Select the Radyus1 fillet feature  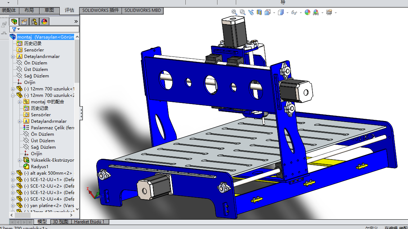tap(40, 167)
